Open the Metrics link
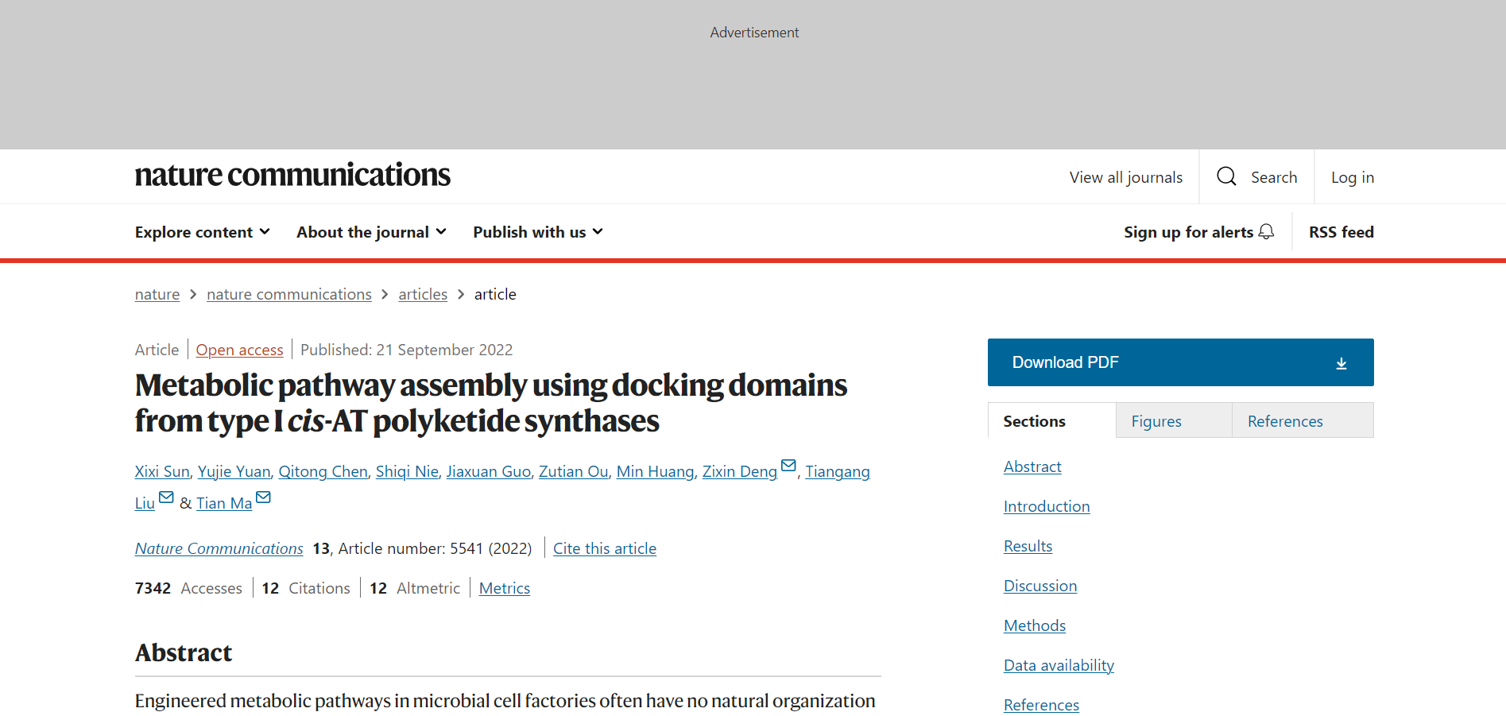 [505, 588]
